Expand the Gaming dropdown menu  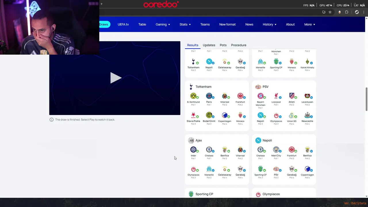pyautogui.click(x=163, y=24)
